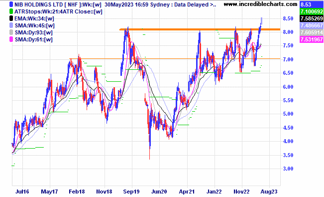Click the 7.50 price axis label

point(288,45)
